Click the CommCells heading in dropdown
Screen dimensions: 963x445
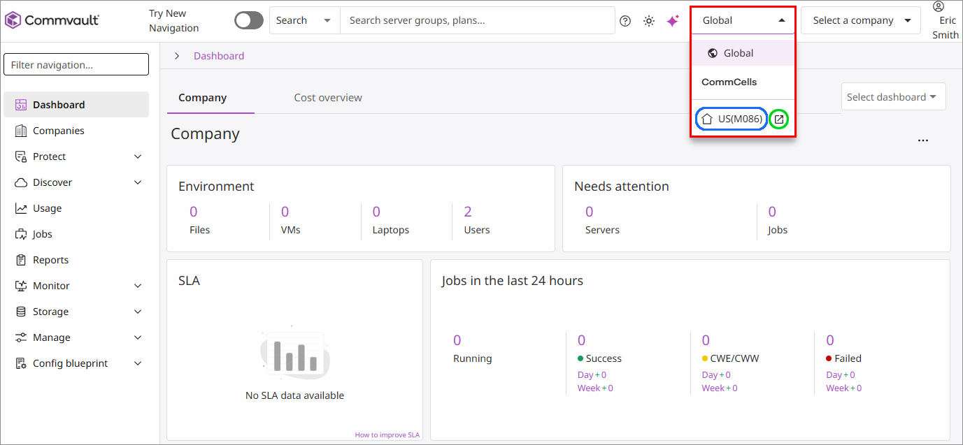tap(729, 82)
